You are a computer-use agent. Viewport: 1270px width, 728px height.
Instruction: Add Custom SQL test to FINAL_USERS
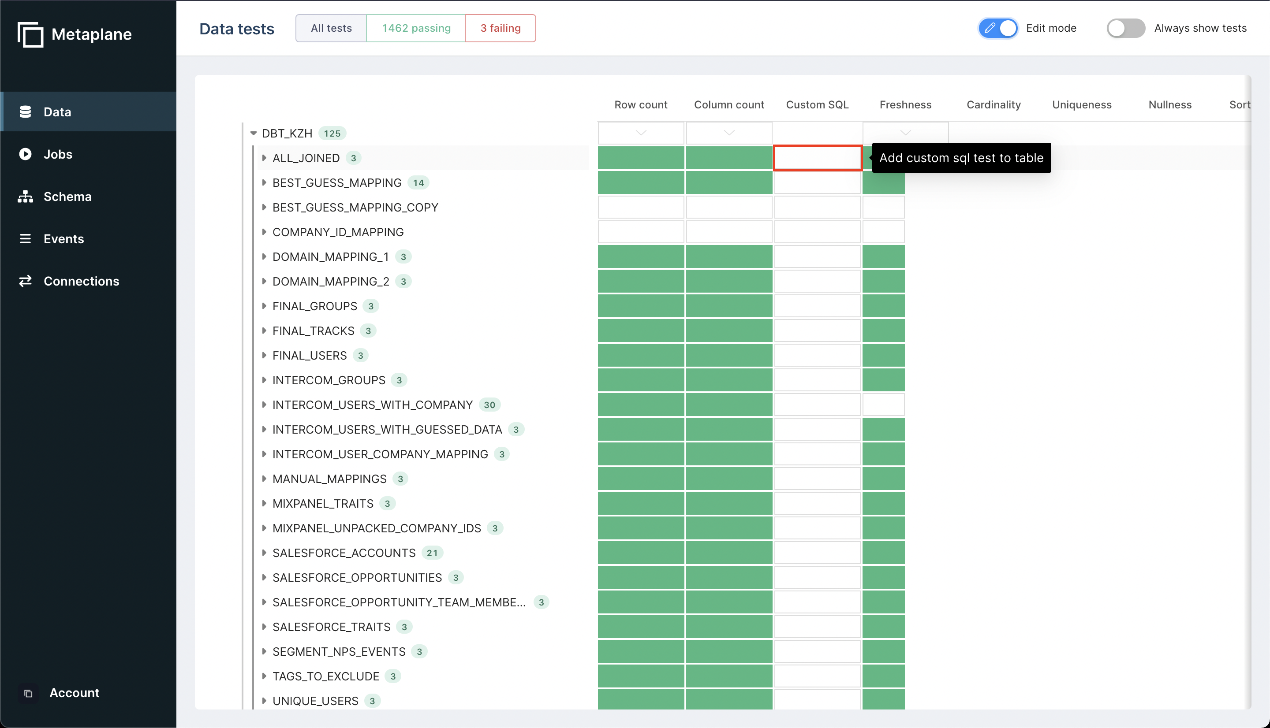817,356
